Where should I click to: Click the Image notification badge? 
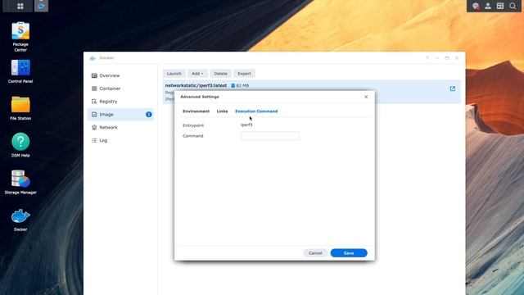pos(149,115)
